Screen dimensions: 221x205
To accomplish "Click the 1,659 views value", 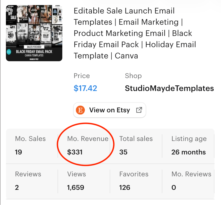I will [76, 188].
